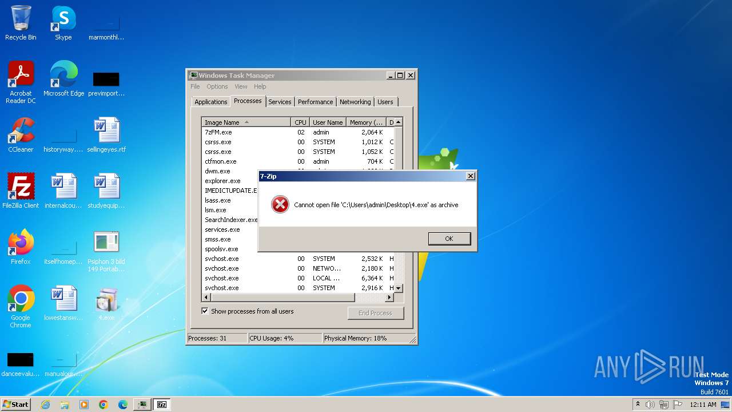Image resolution: width=732 pixels, height=412 pixels.
Task: Select the 4.exe desktop file
Action: click(x=106, y=303)
